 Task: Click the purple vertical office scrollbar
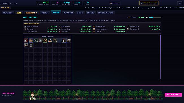(161, 57)
